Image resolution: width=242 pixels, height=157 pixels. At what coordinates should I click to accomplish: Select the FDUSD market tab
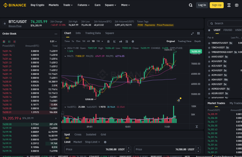(x=228, y=30)
